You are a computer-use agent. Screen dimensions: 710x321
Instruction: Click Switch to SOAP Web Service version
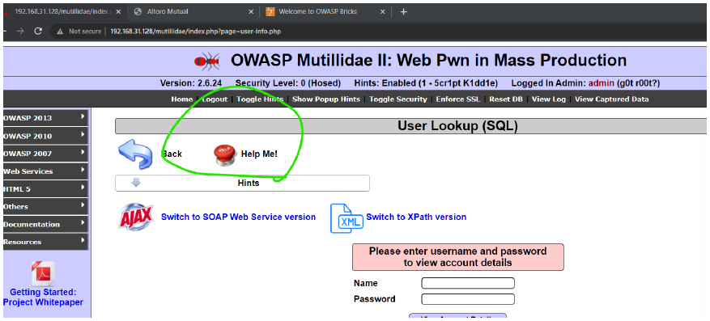click(x=238, y=217)
